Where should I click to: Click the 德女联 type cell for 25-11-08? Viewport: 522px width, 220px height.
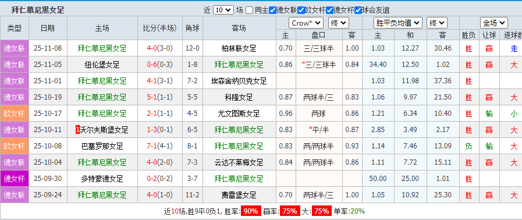pos(15,48)
